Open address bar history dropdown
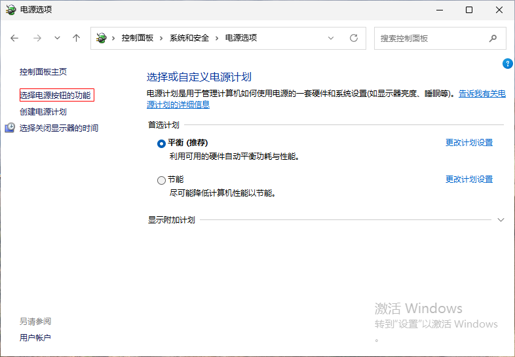The height and width of the screenshot is (357, 515). pos(331,38)
